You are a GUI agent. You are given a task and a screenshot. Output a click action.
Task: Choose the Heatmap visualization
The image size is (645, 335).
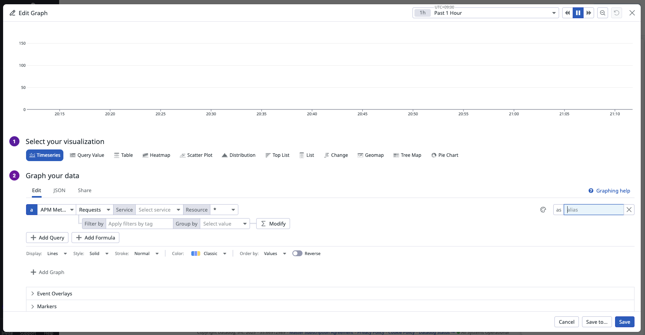coord(156,155)
